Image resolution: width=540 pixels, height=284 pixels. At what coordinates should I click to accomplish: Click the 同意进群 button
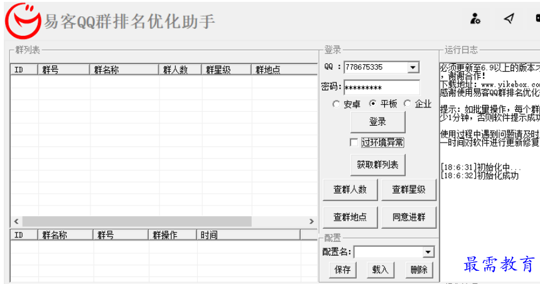(x=409, y=217)
